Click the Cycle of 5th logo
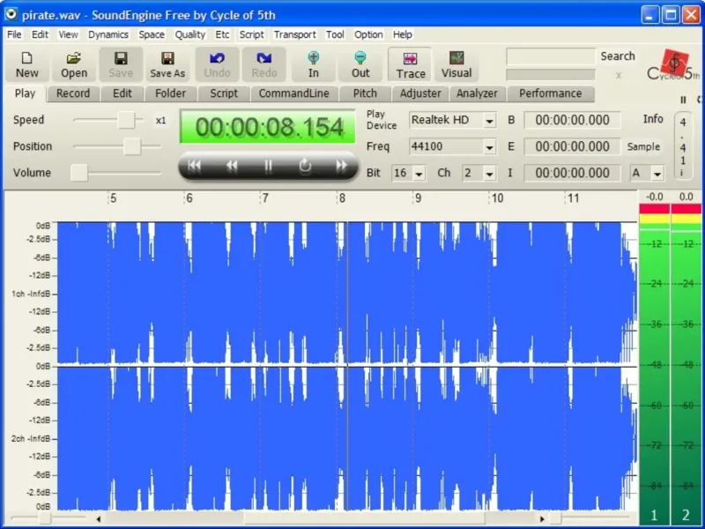705x529 pixels. [673, 65]
